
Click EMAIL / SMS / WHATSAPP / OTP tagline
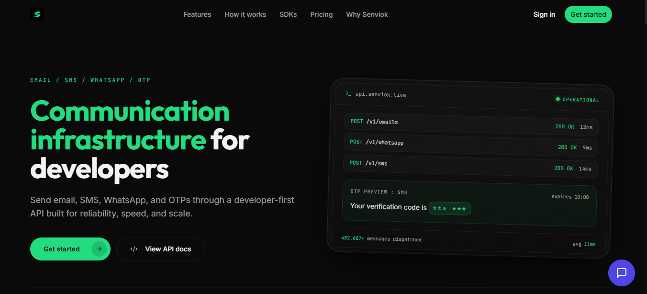coord(90,80)
